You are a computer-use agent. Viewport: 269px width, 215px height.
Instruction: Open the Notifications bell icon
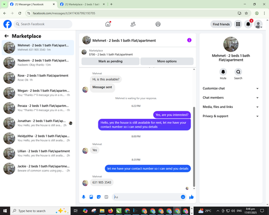click(x=248, y=24)
